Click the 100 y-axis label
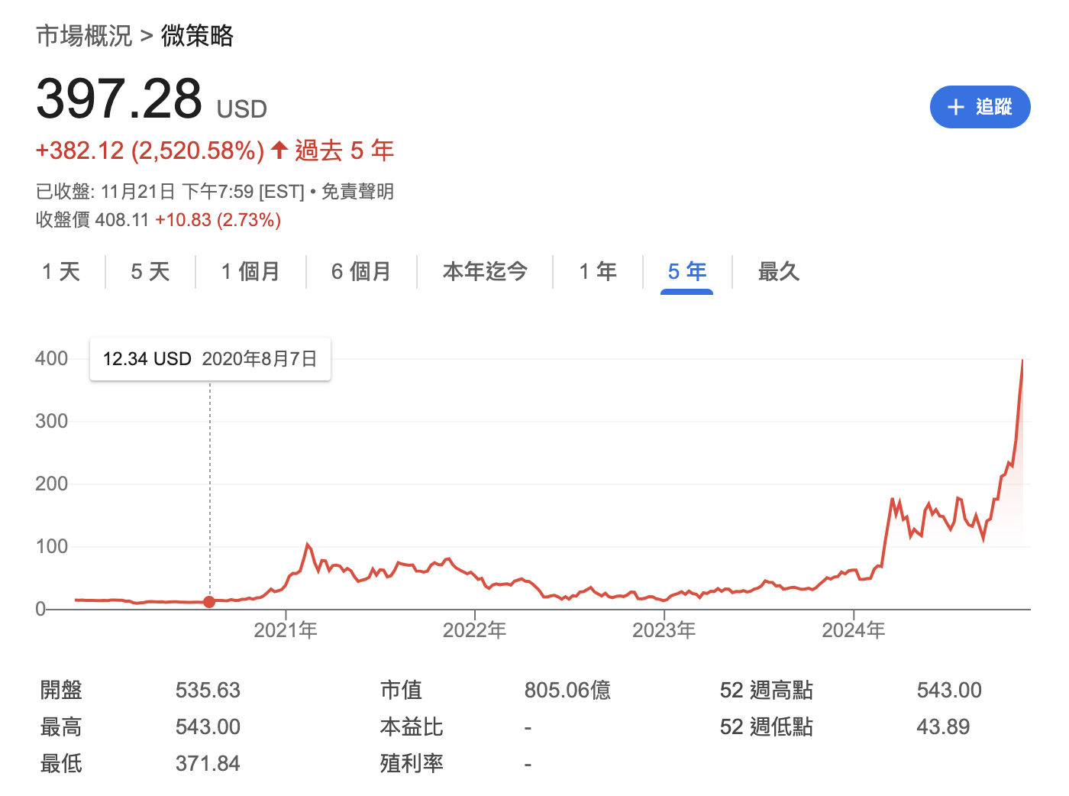This screenshot has height=796, width=1069. [x=52, y=546]
